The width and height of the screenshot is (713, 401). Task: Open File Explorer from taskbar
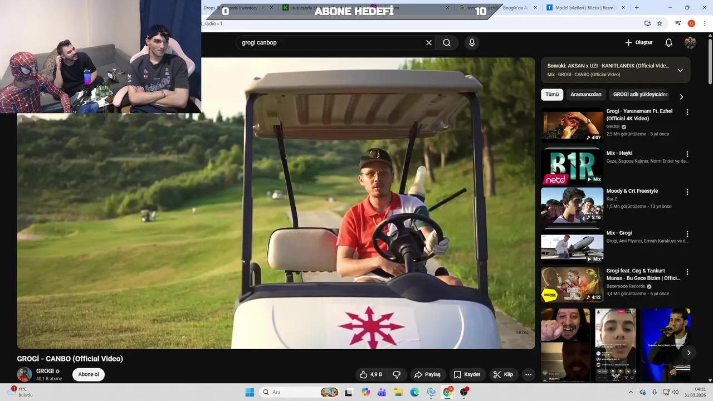[x=398, y=392]
